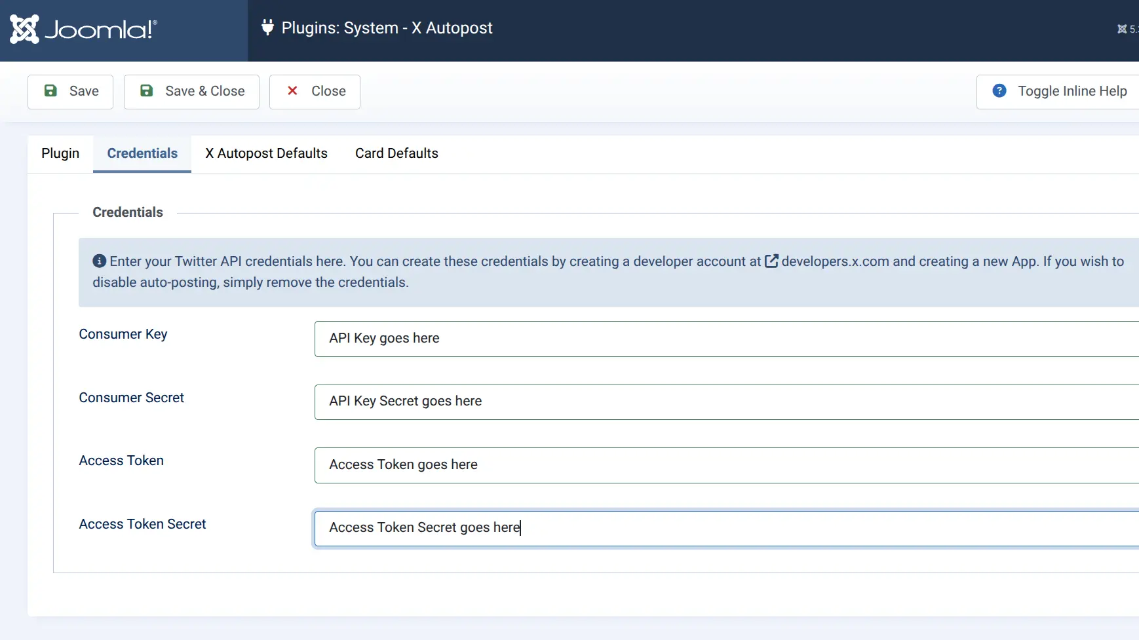Open the developers.x.com link
This screenshot has height=640, width=1139.
tap(835, 261)
